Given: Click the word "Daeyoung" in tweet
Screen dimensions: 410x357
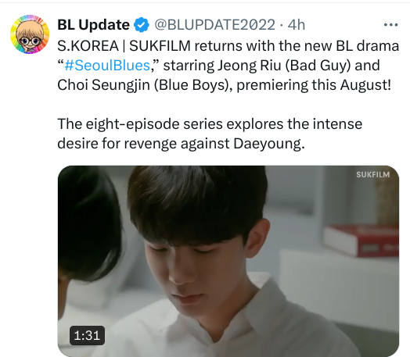Looking at the screenshot, I should [269, 144].
